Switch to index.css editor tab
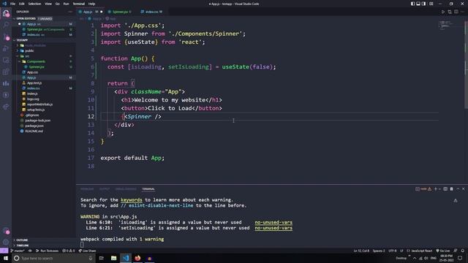This screenshot has height=263, width=468. pos(151,12)
